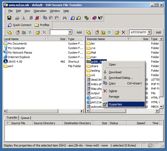Select Download Dialog... in context menu

121,78
